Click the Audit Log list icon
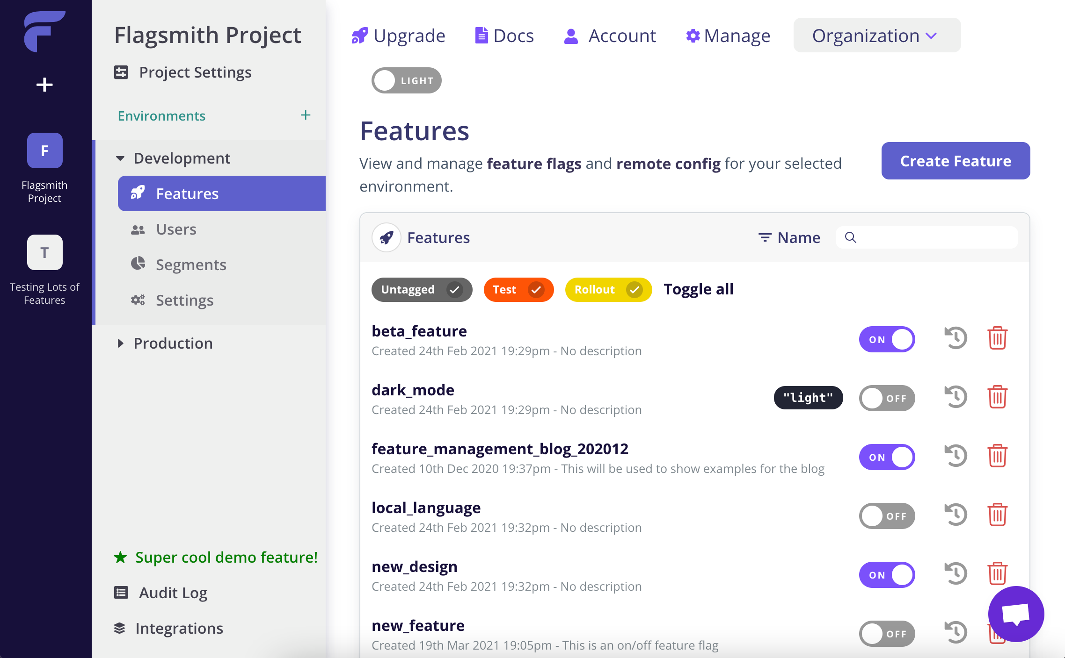This screenshot has width=1065, height=658. point(121,593)
